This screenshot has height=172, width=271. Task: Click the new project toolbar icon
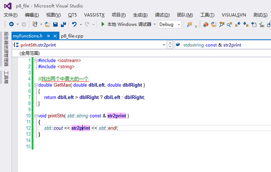35,24
